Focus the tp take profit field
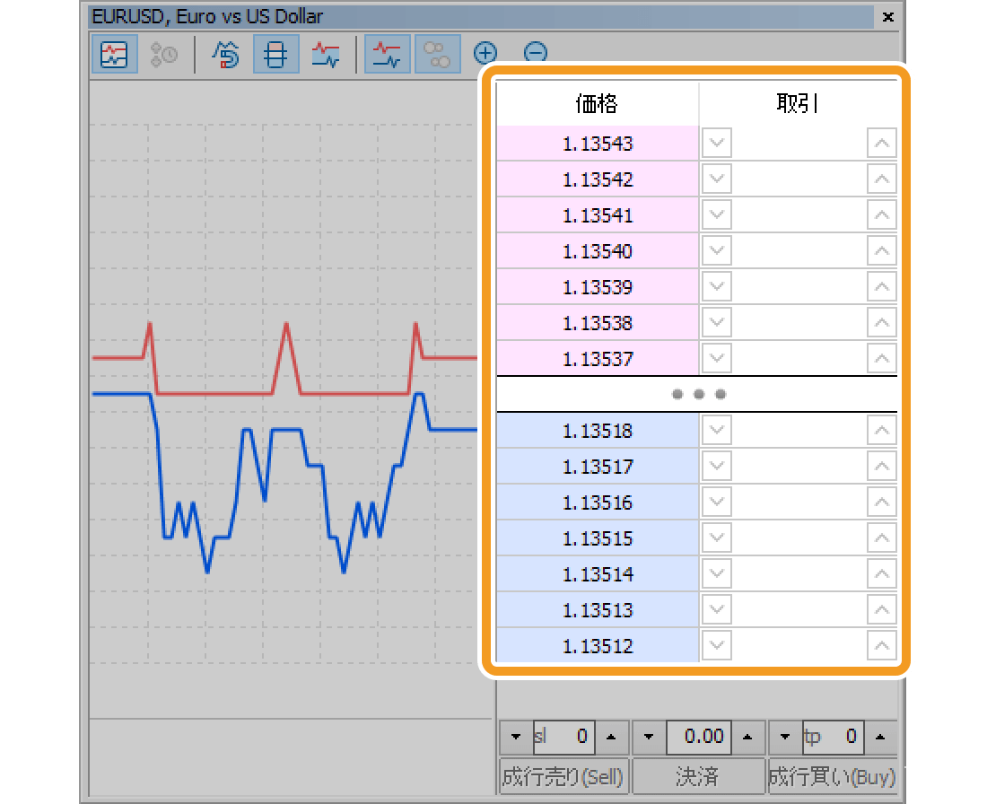 point(833,737)
